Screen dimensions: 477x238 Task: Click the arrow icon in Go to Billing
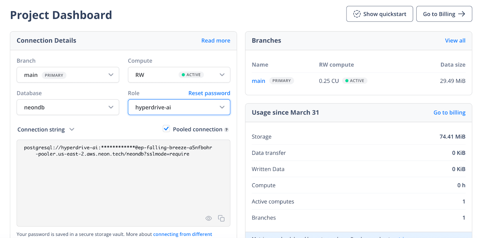pos(461,14)
